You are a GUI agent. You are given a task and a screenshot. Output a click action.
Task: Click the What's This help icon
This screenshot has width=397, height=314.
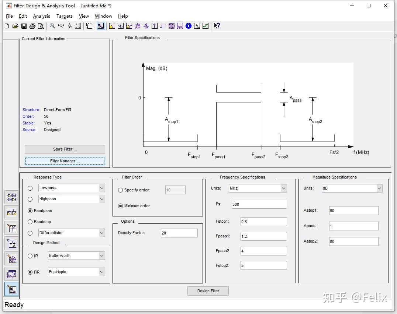tap(217, 26)
